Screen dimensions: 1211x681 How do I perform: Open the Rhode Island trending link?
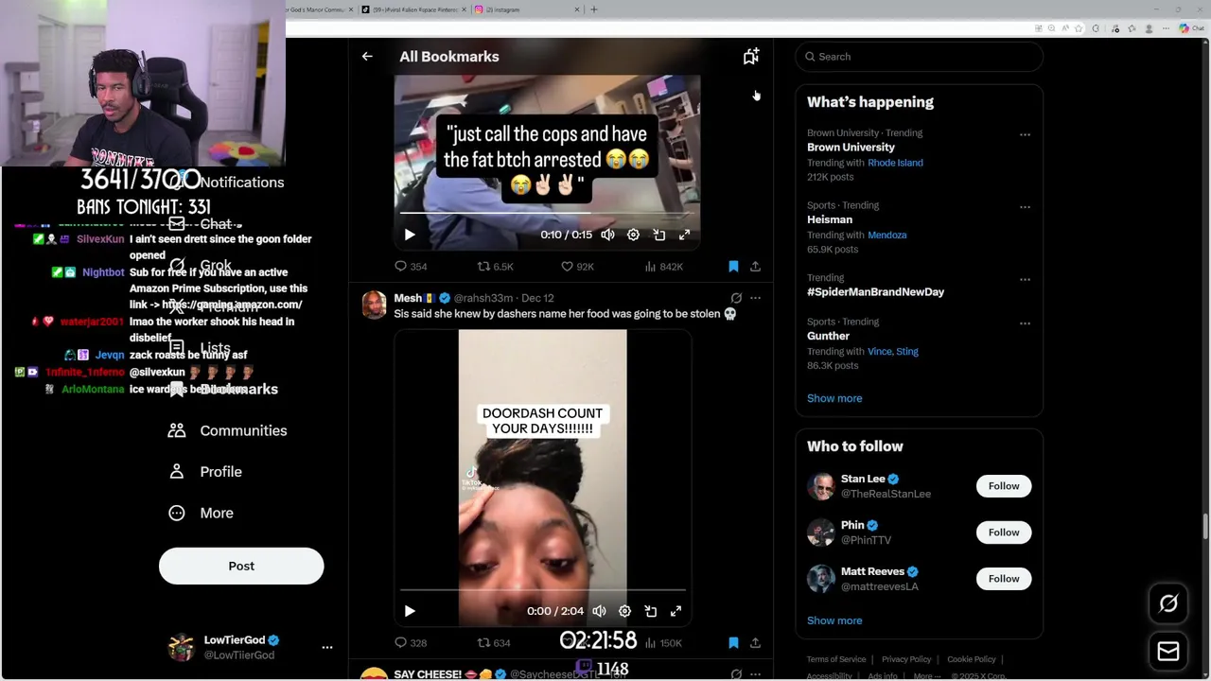coord(895,163)
